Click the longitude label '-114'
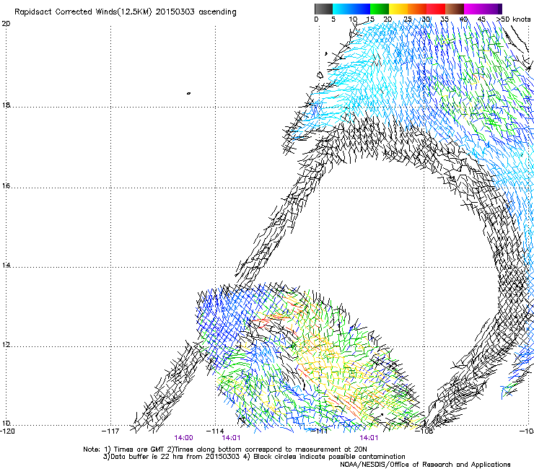 pos(215,431)
